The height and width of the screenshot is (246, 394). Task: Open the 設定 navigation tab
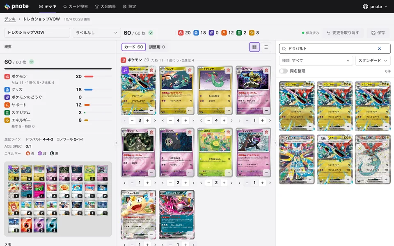[129, 7]
